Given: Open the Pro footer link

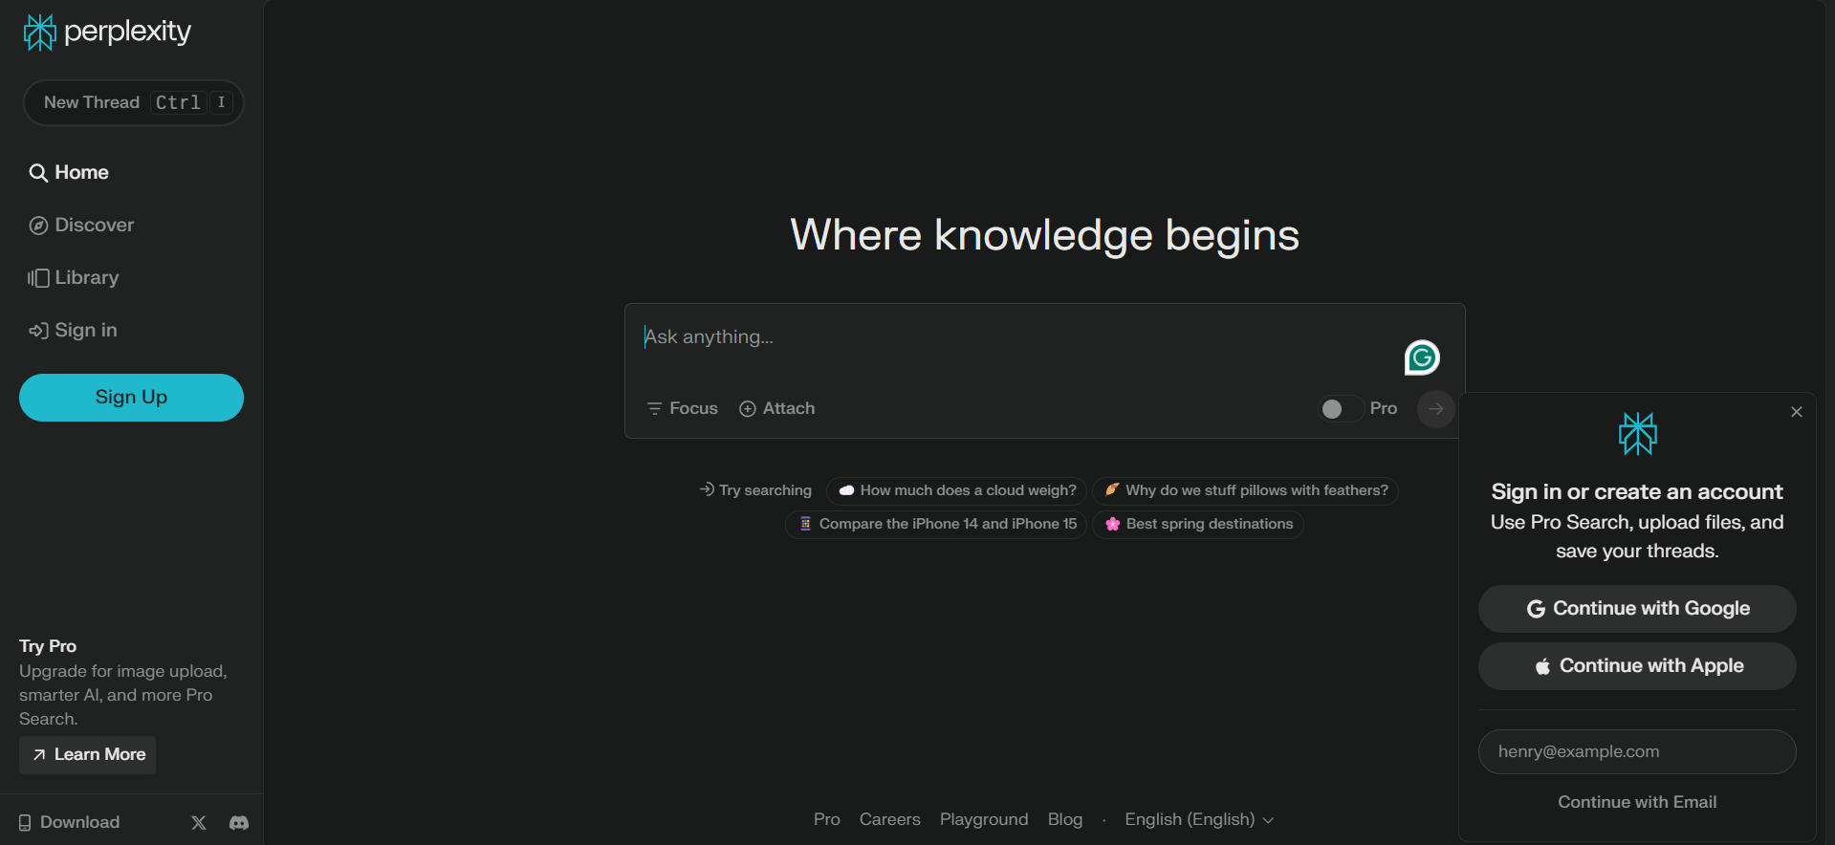Looking at the screenshot, I should [x=826, y=819].
